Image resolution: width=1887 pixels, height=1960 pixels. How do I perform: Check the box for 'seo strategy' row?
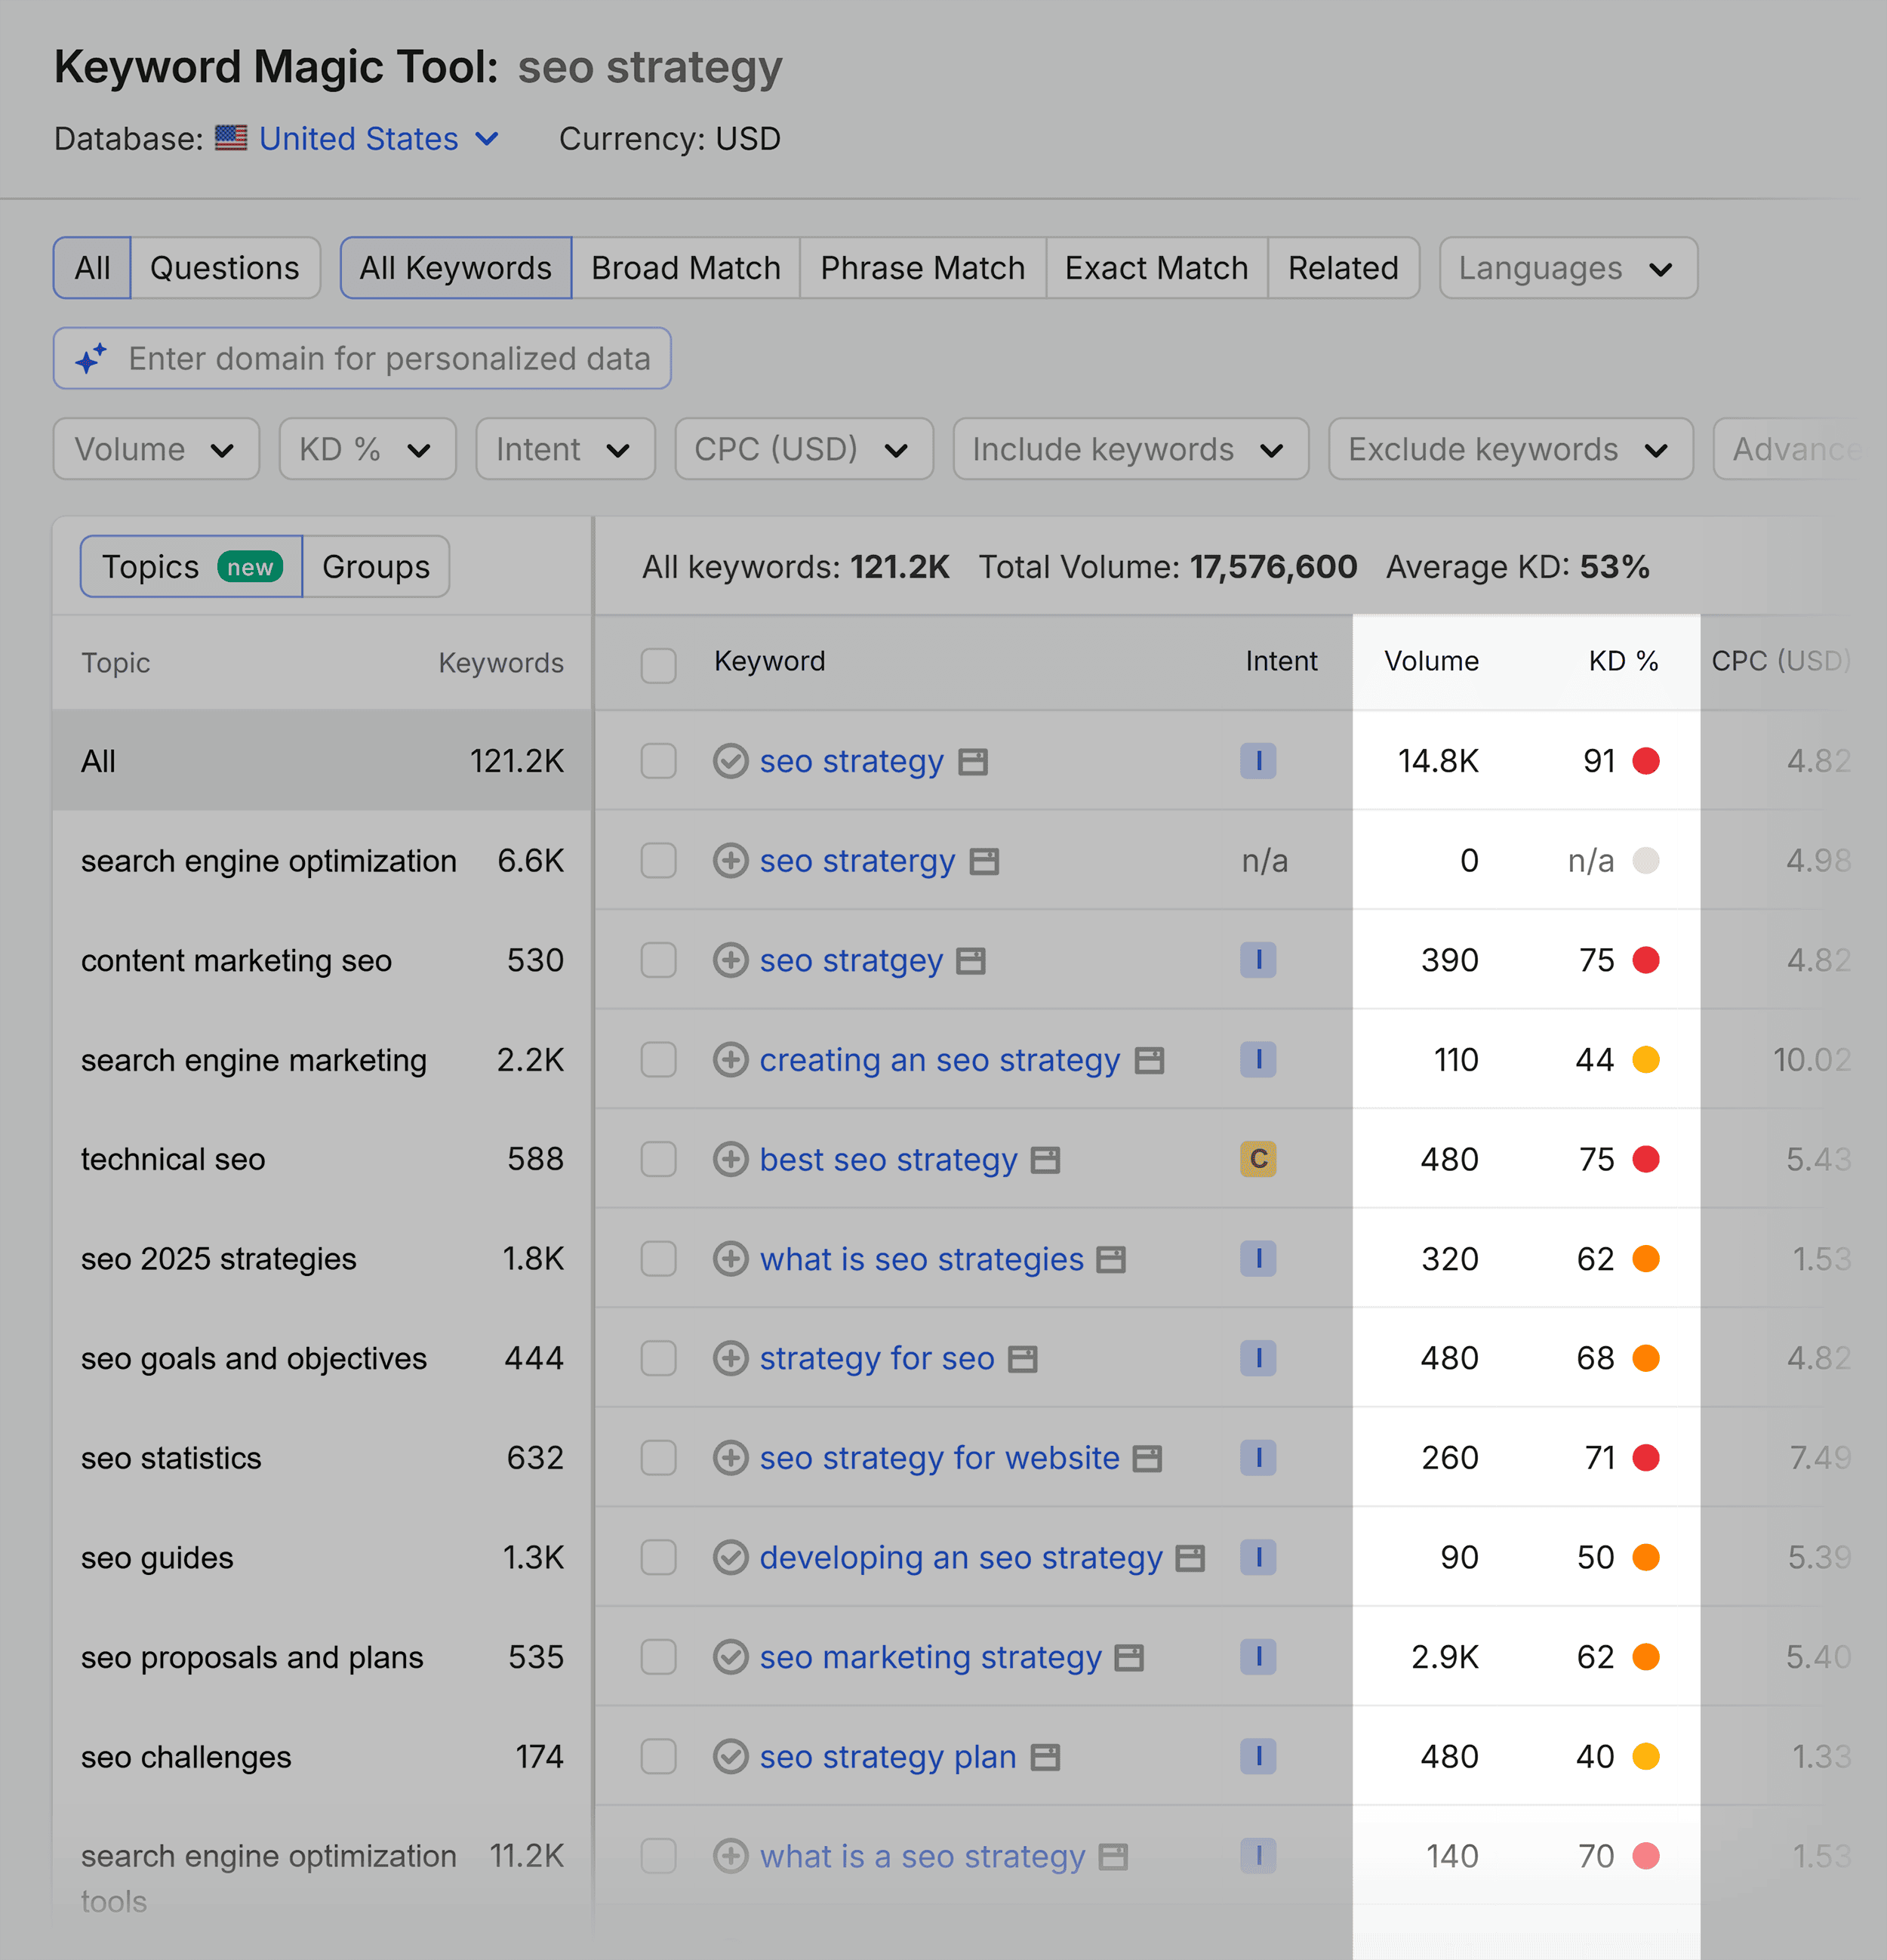coord(659,761)
